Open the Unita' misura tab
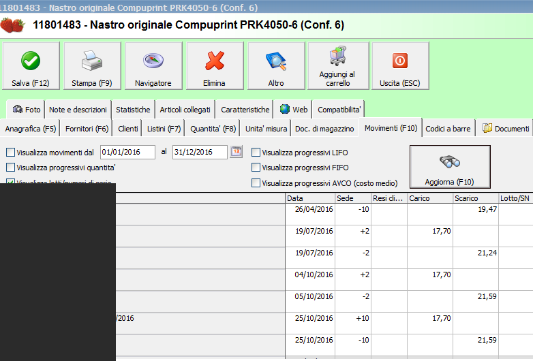Image resolution: width=533 pixels, height=361 pixels. point(266,129)
